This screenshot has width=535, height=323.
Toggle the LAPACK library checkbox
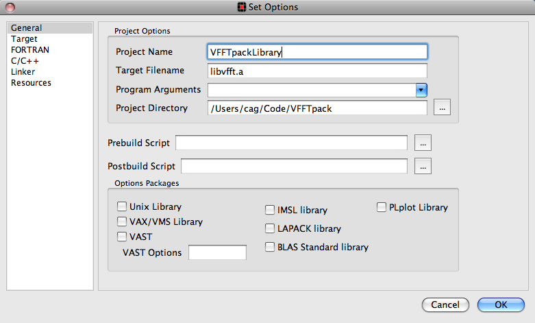pyautogui.click(x=269, y=228)
